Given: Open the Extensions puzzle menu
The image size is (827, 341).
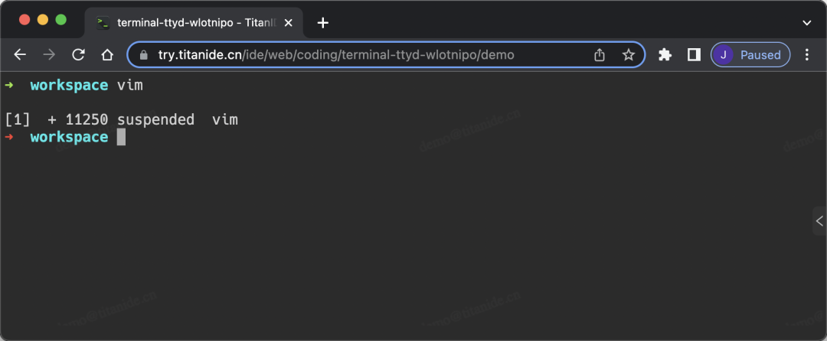Looking at the screenshot, I should click(x=665, y=55).
